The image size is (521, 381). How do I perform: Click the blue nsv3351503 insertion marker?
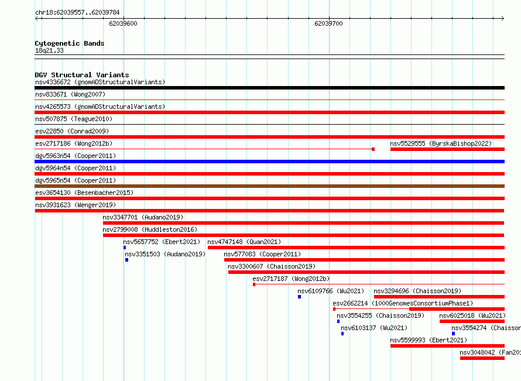(126, 260)
